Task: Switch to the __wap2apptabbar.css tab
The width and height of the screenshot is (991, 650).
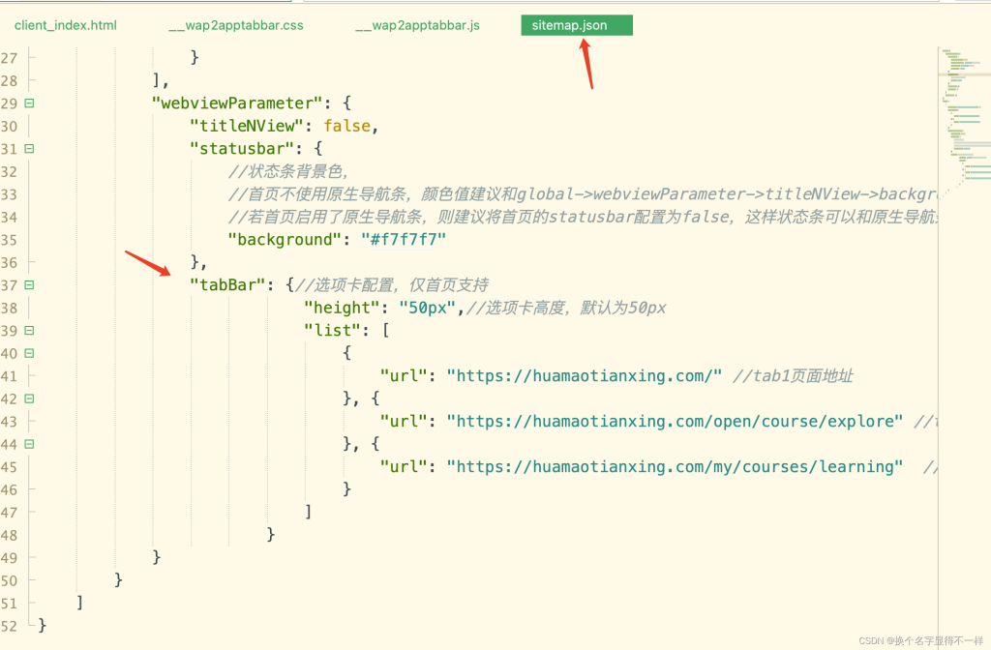Action: [235, 25]
